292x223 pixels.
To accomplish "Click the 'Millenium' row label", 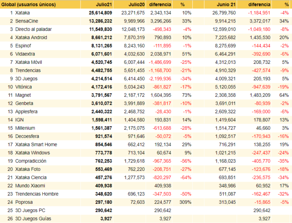I will (25, 128).
